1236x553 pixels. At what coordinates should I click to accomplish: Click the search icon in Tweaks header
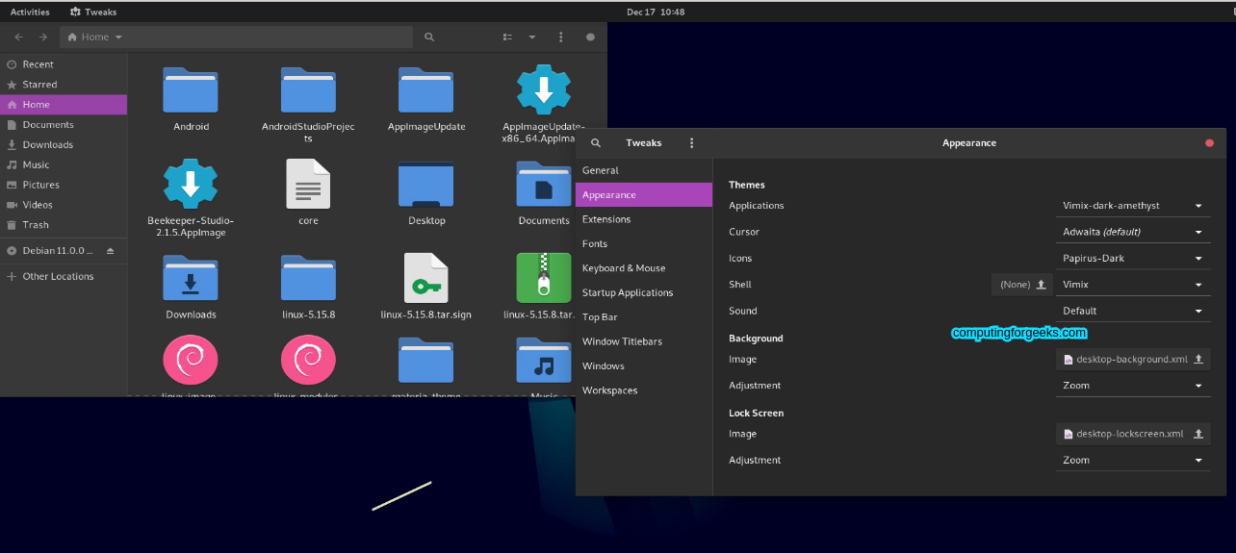point(596,142)
